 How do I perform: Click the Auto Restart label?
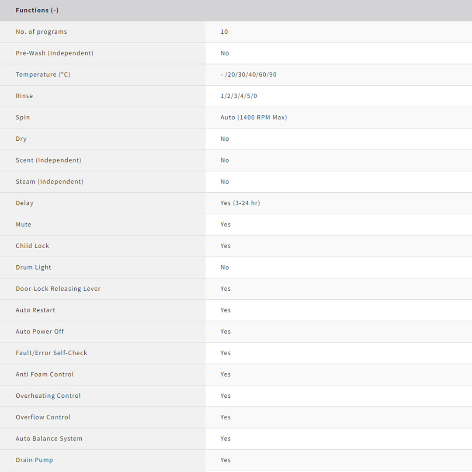pyautogui.click(x=35, y=310)
